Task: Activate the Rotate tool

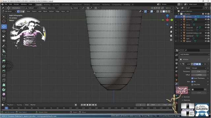Action: coord(4,31)
